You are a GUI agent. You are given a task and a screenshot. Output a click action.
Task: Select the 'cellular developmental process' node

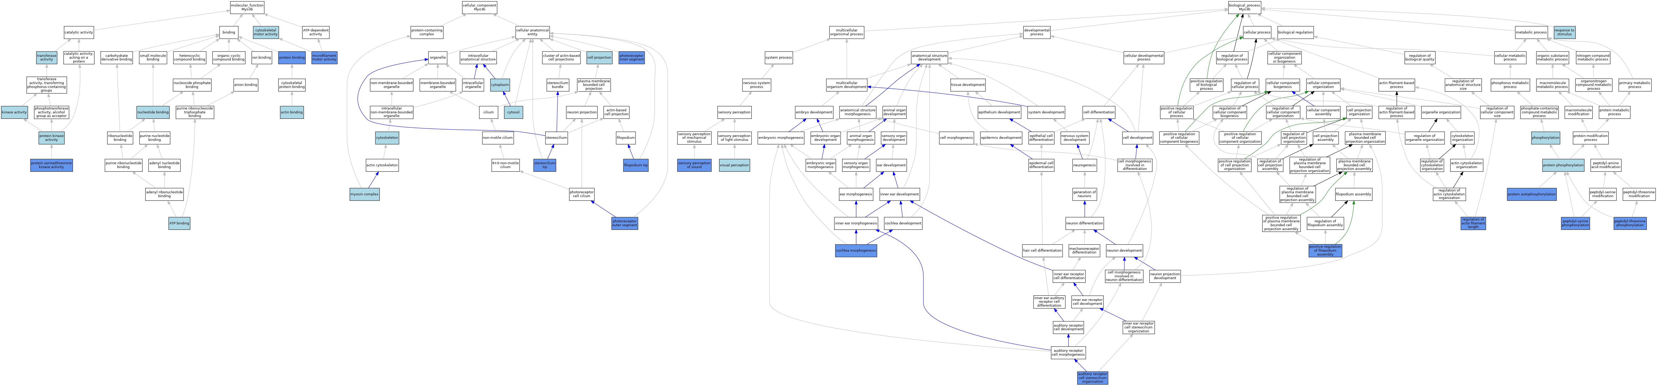(1144, 58)
